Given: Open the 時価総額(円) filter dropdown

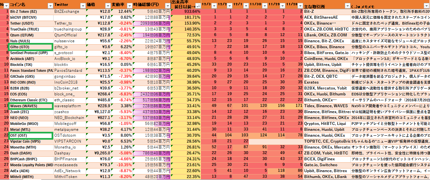Looking at the screenshot, I should point(167,6).
